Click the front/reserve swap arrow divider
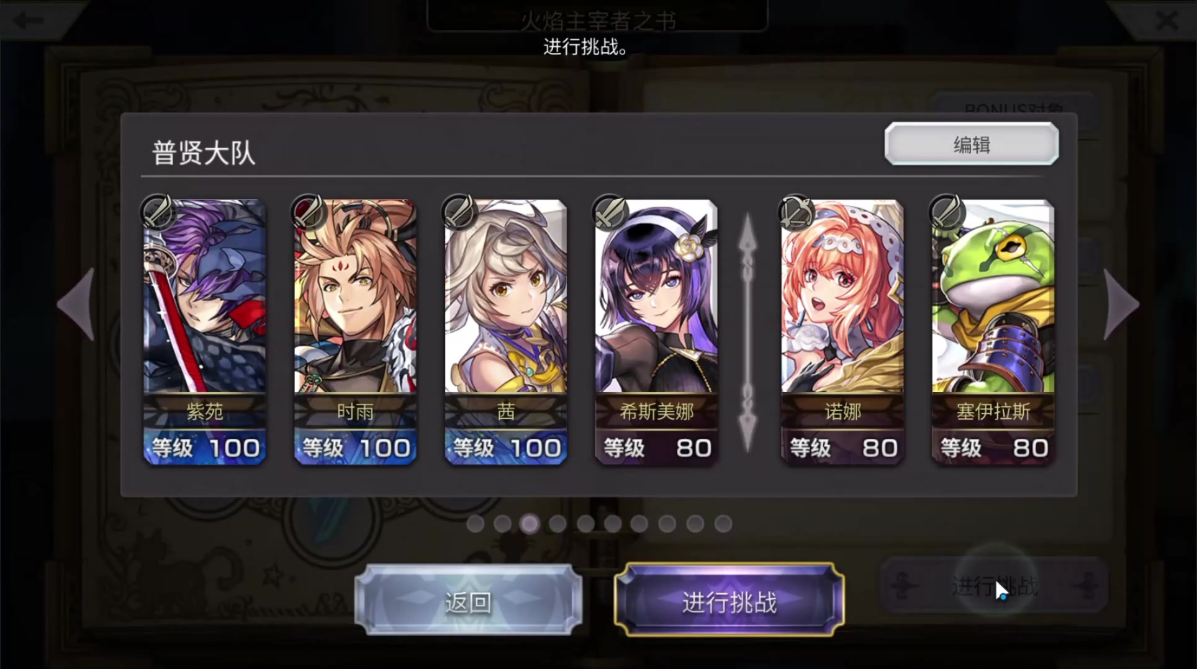The width and height of the screenshot is (1197, 669). coord(748,332)
